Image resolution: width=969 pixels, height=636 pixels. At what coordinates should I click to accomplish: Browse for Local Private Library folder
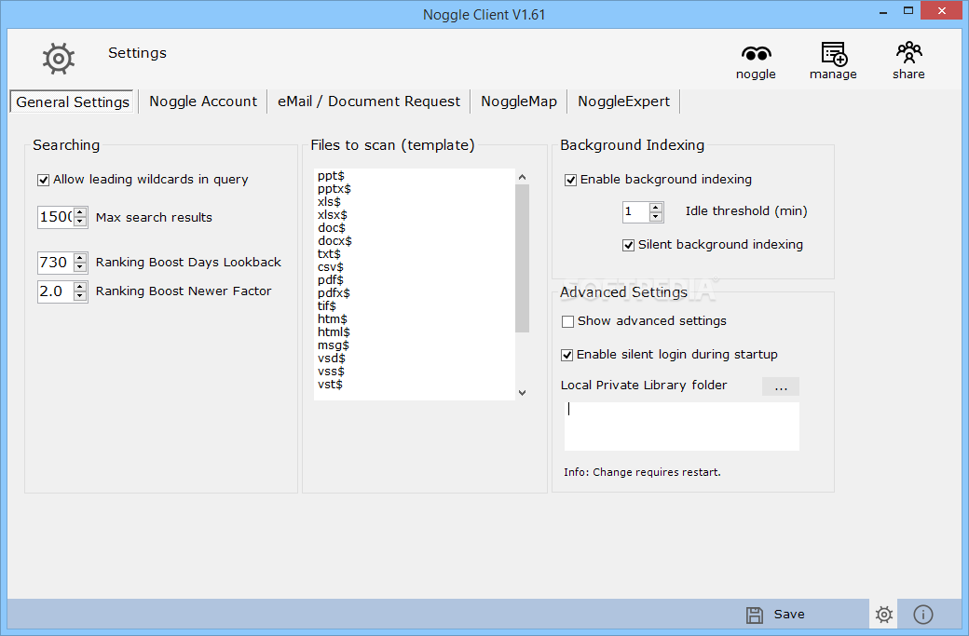[x=781, y=386]
